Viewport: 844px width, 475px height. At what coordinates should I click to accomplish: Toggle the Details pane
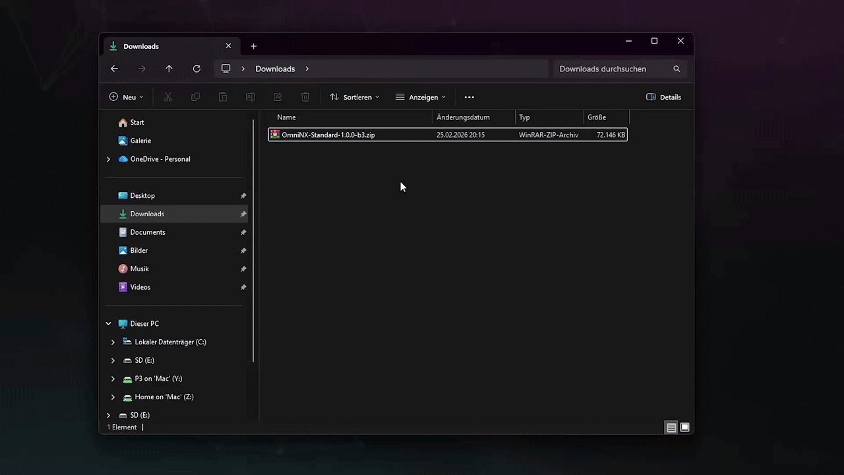tap(663, 97)
